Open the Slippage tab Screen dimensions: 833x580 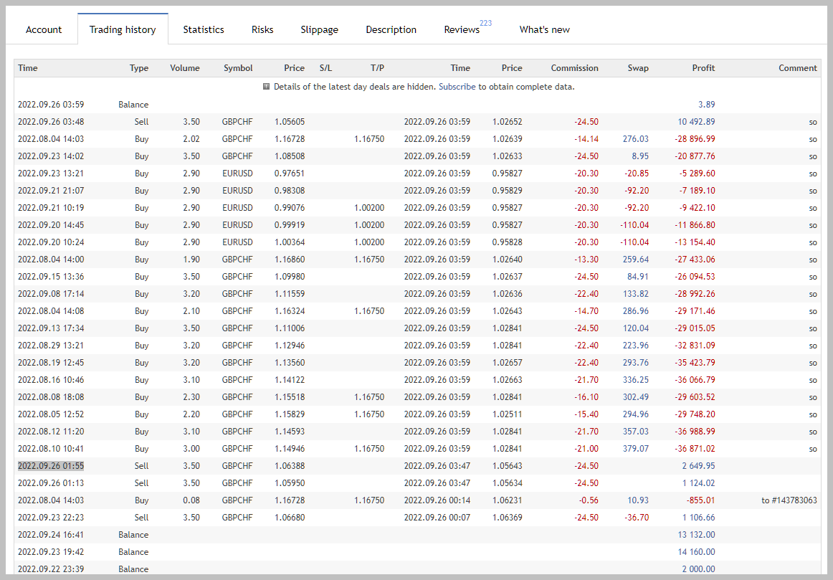click(x=319, y=29)
